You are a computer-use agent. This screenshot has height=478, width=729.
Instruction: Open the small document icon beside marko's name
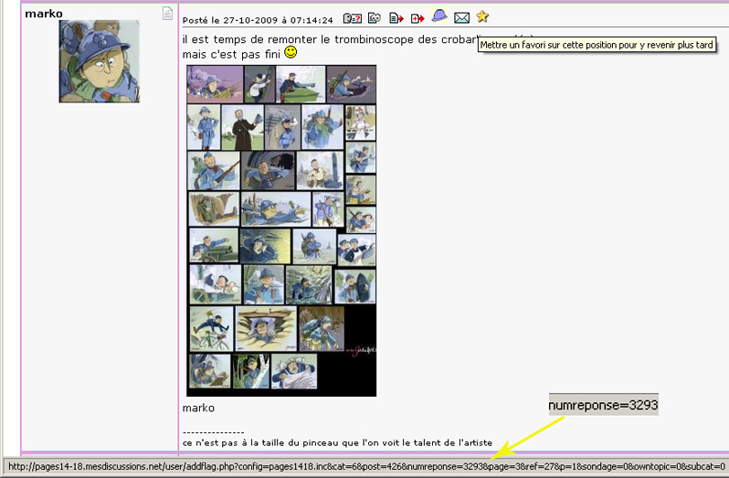(x=167, y=14)
